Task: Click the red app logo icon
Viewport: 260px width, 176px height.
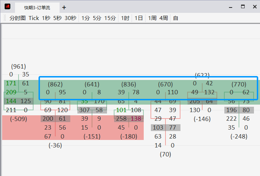Action: click(7, 7)
